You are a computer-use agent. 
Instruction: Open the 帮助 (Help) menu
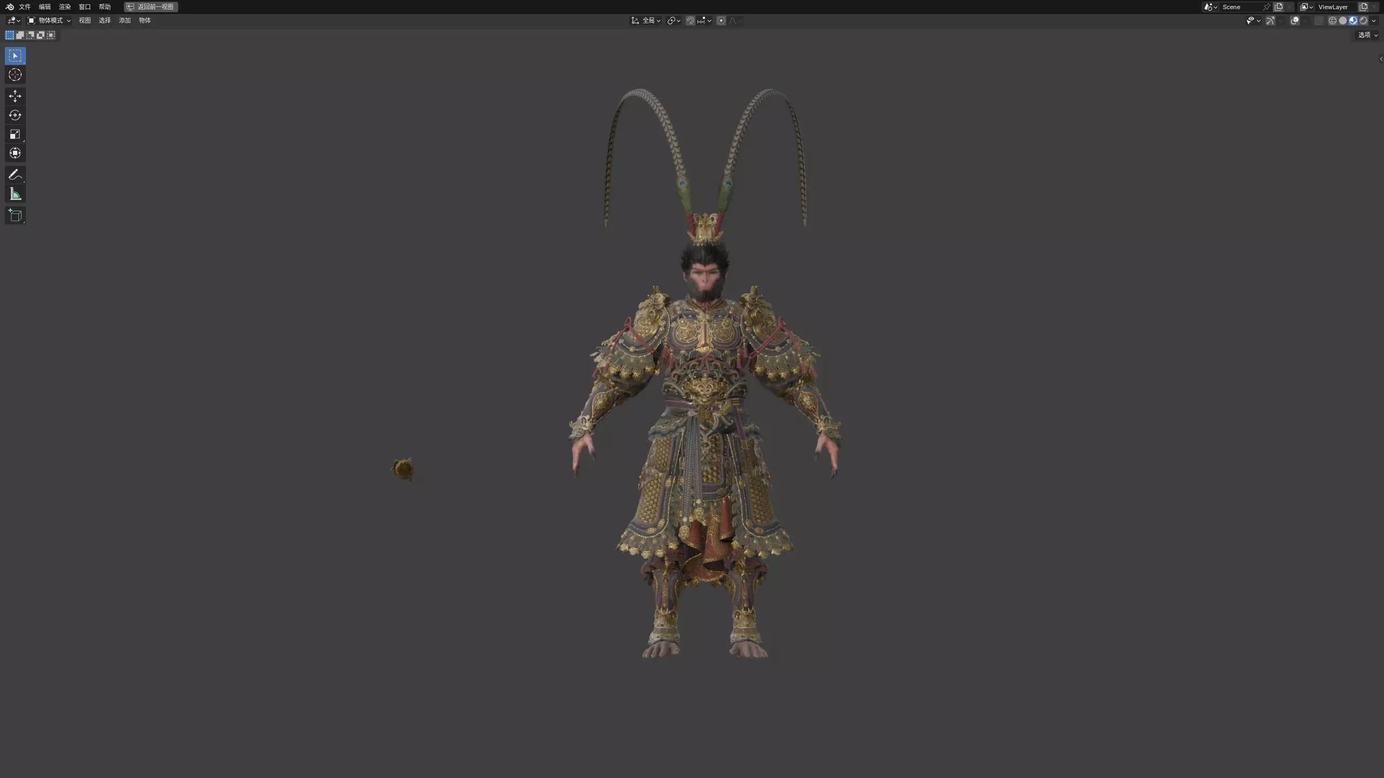click(x=105, y=7)
